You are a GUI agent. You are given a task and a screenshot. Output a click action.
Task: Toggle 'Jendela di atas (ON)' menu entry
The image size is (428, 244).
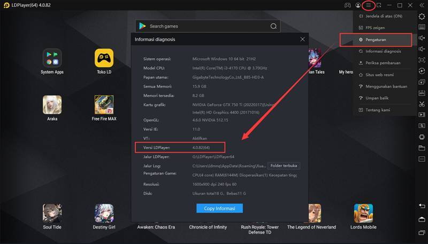click(x=385, y=16)
